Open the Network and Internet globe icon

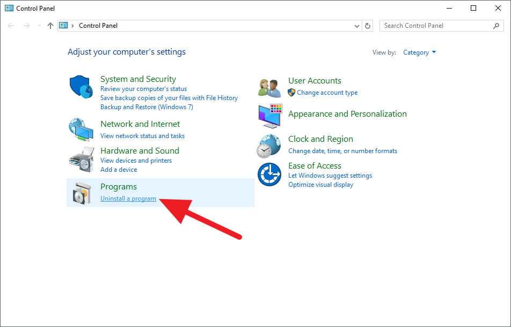tap(81, 129)
